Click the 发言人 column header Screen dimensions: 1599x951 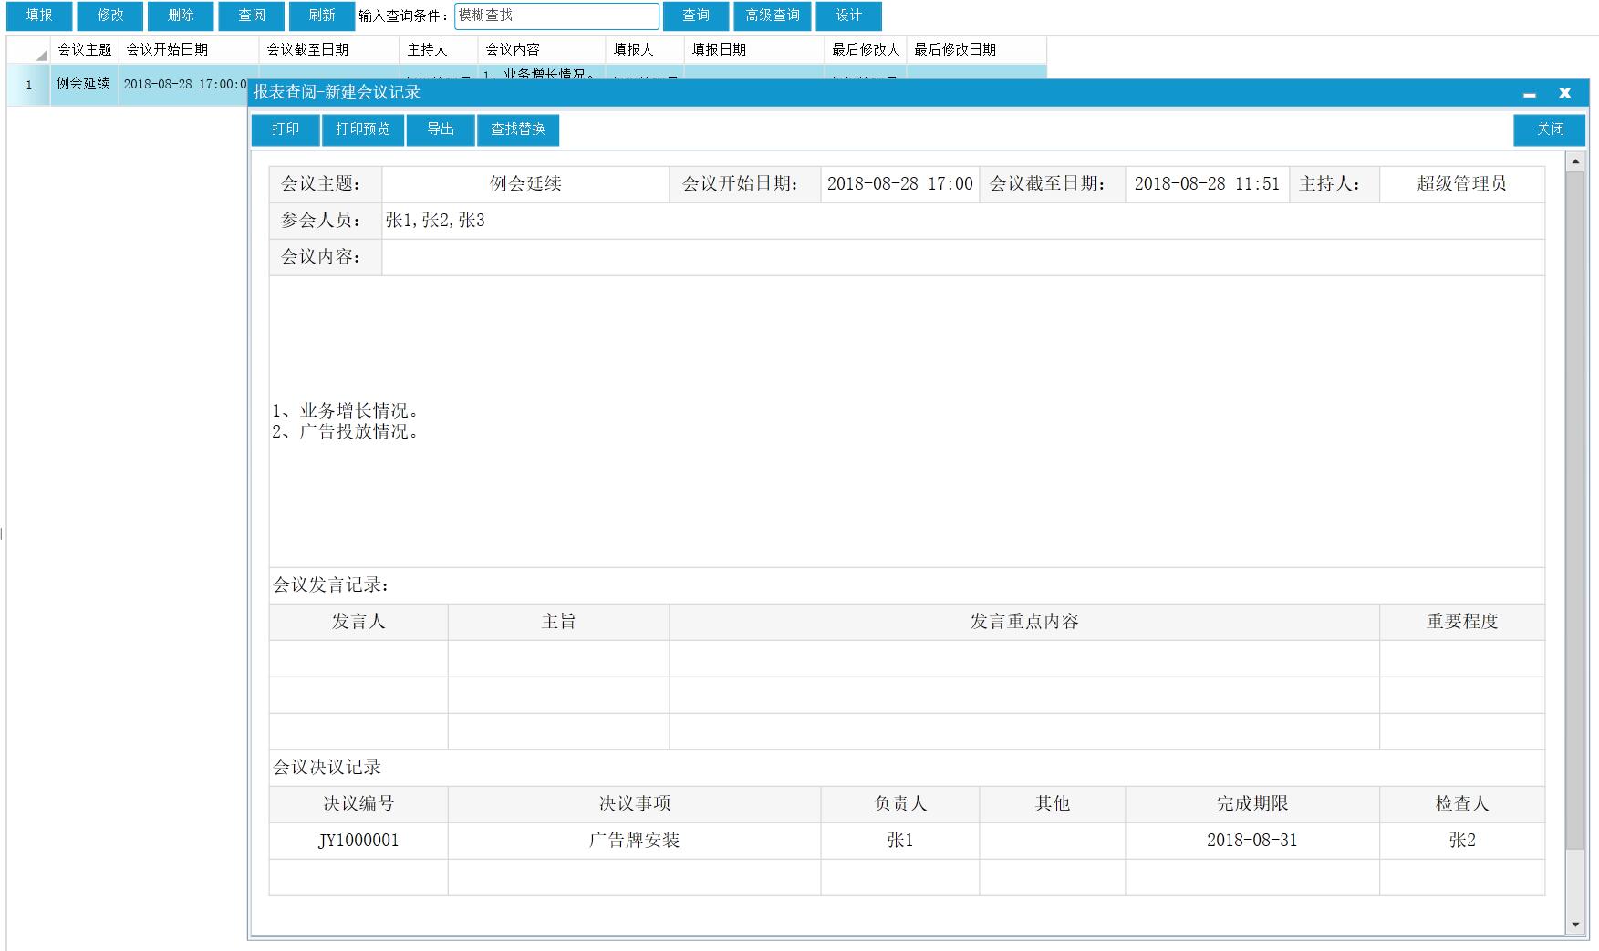pyautogui.click(x=358, y=622)
